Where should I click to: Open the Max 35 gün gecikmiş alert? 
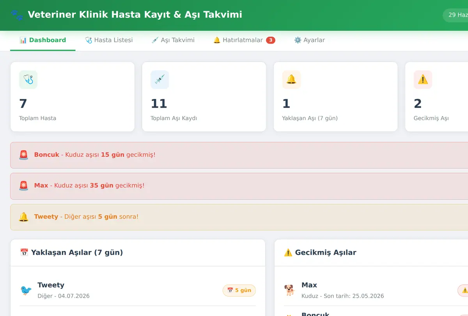pos(239,186)
